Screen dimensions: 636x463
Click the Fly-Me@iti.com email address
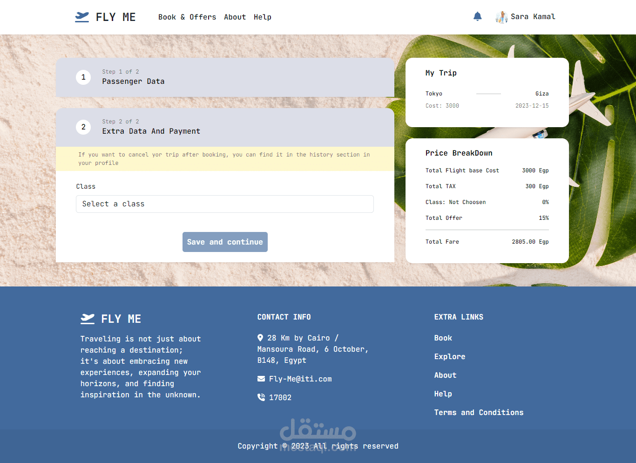[300, 378]
